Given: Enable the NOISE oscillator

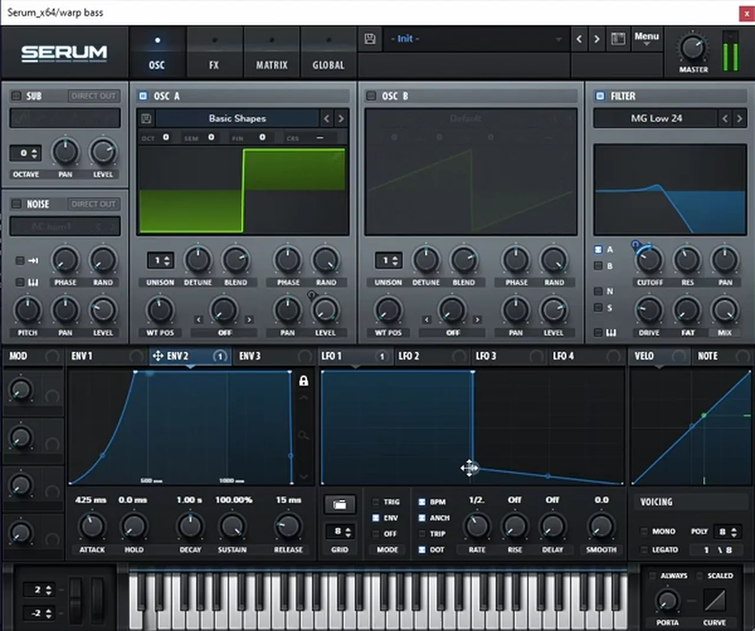Looking at the screenshot, I should [17, 204].
